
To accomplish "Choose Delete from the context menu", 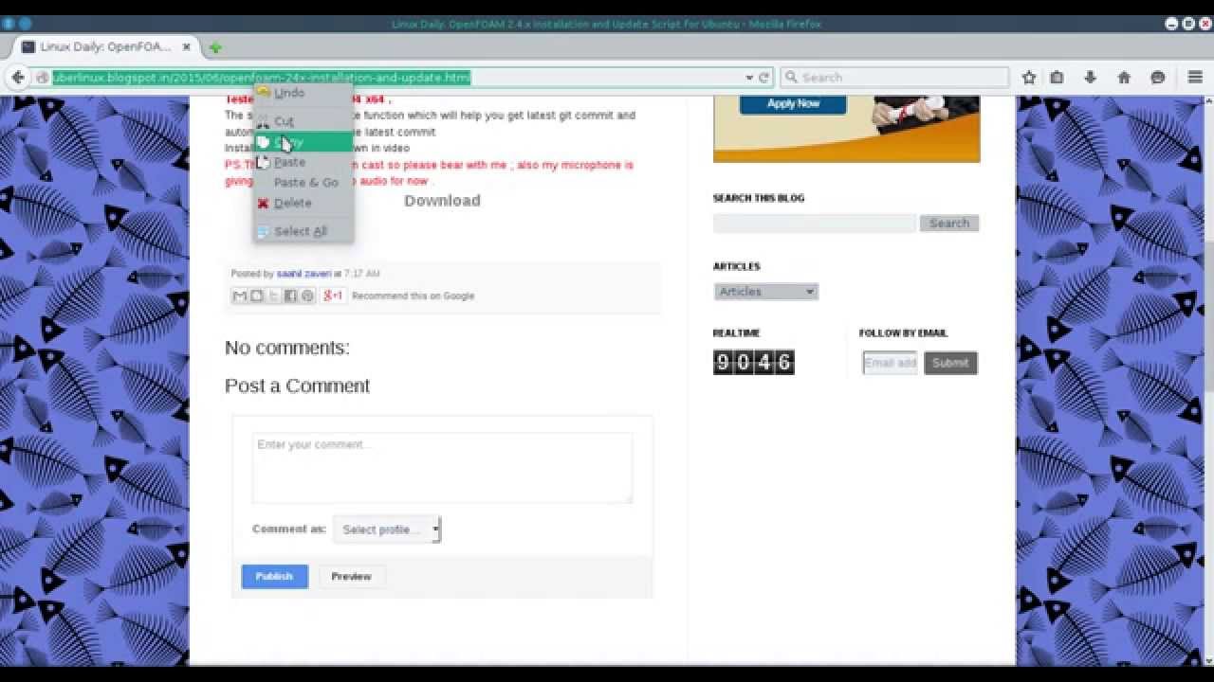I will click(303, 203).
